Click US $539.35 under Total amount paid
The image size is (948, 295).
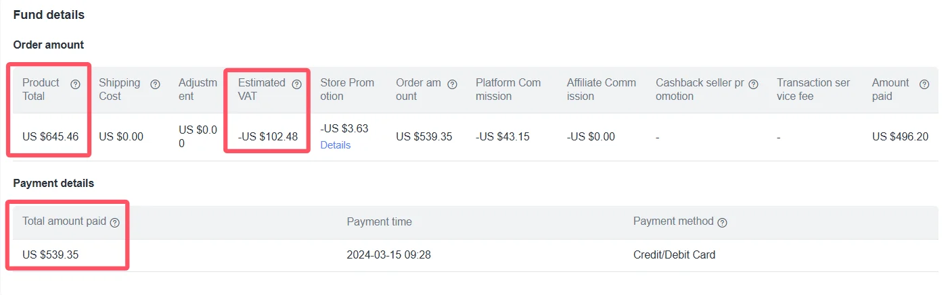click(50, 255)
